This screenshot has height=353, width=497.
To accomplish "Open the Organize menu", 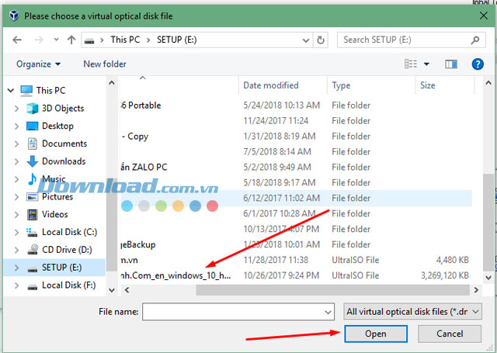I will click(38, 64).
